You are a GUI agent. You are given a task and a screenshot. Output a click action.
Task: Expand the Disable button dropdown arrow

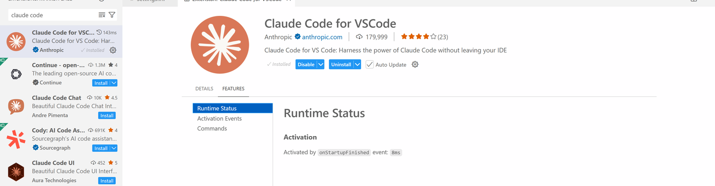[321, 64]
